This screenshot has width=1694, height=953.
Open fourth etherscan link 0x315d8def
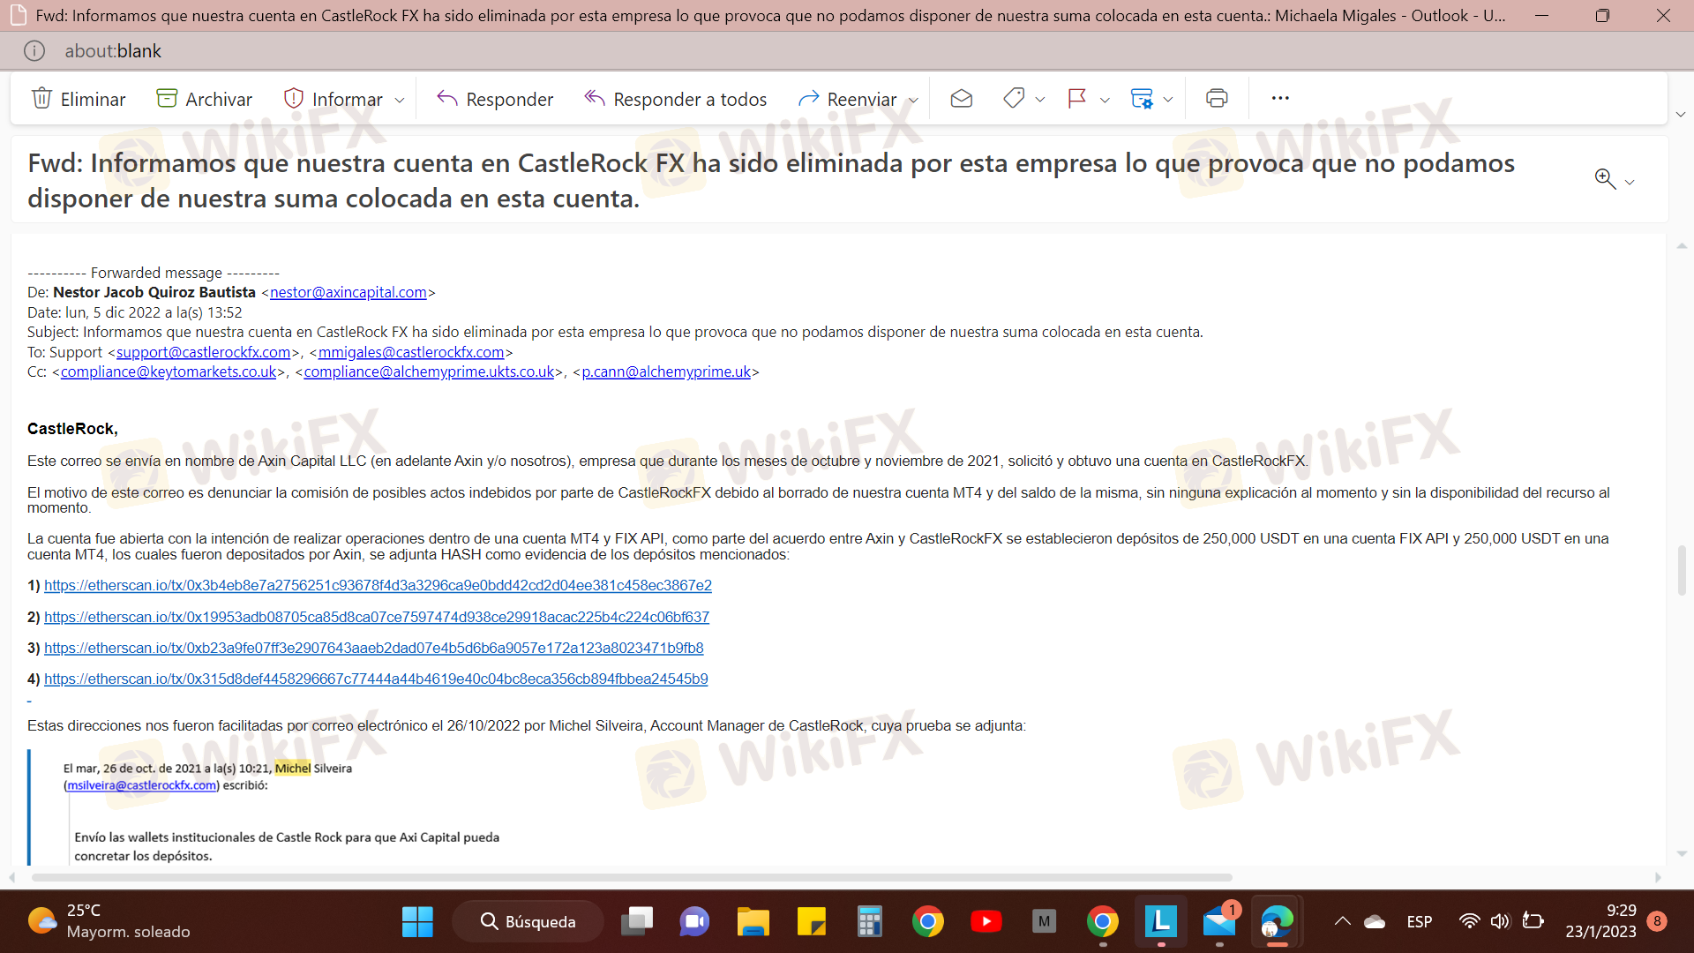pos(376,679)
